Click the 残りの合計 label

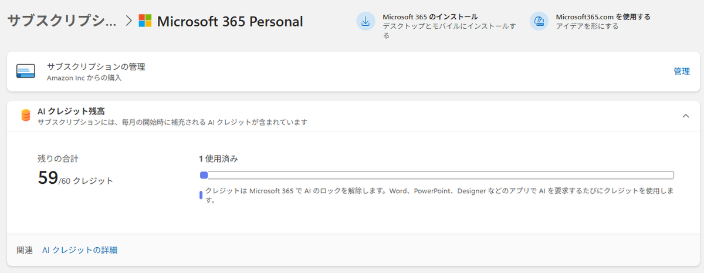(x=57, y=159)
